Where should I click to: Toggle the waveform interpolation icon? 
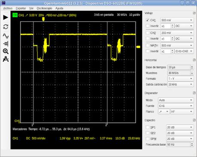[6, 36]
